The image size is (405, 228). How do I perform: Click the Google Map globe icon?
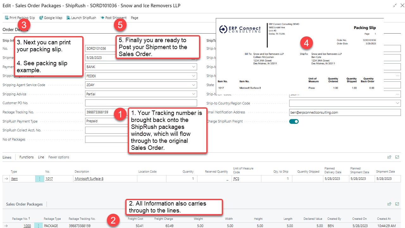(x=41, y=18)
